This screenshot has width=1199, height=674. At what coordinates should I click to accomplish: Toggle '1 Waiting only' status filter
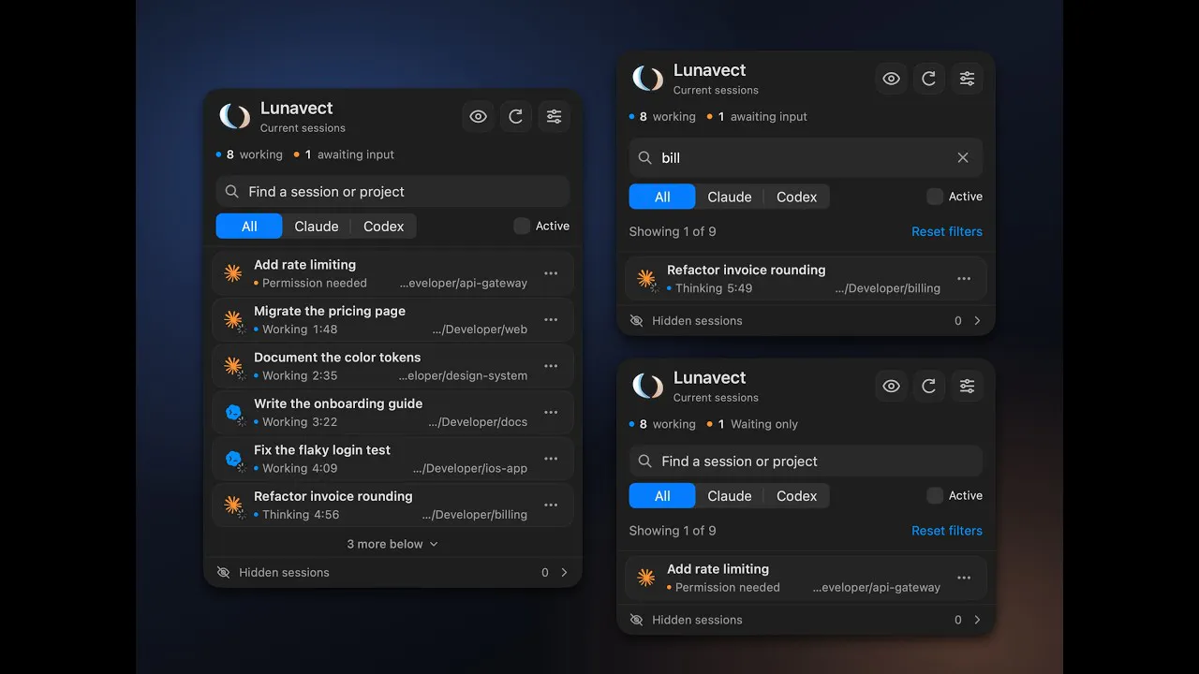click(752, 424)
